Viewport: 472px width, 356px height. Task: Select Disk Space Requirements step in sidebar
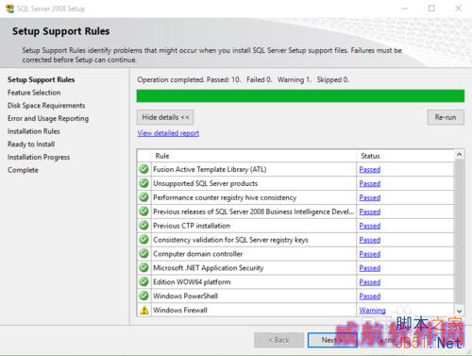click(x=46, y=106)
